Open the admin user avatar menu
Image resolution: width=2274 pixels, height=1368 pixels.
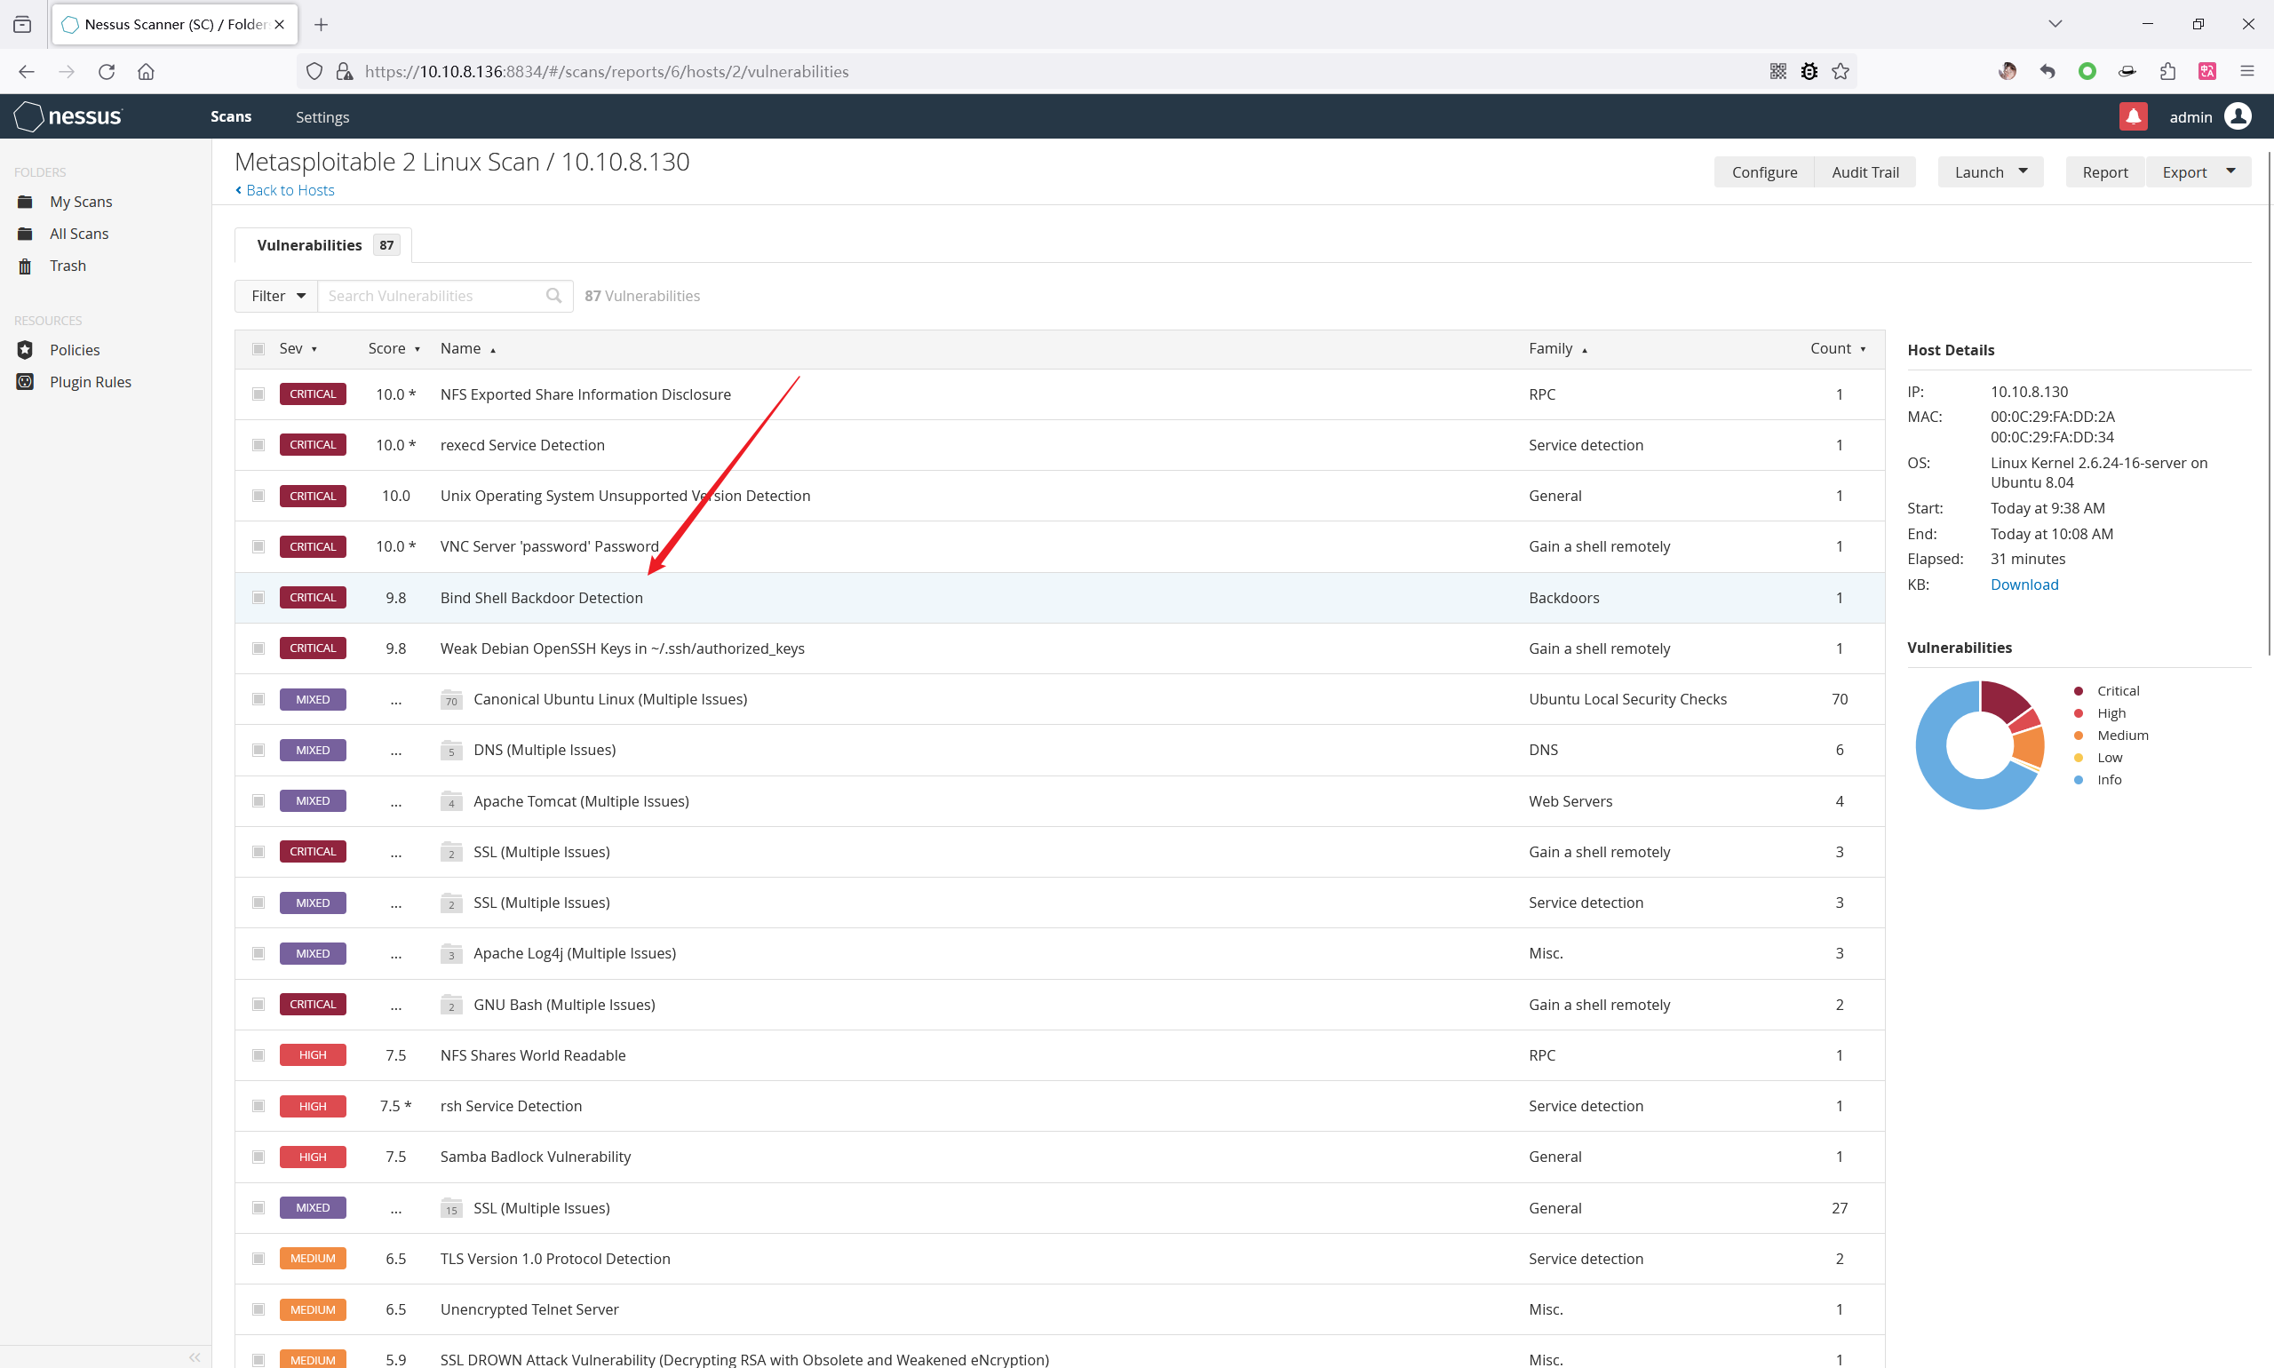2237,116
